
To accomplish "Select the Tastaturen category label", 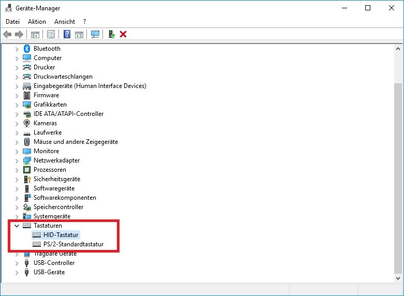I will pos(48,226).
